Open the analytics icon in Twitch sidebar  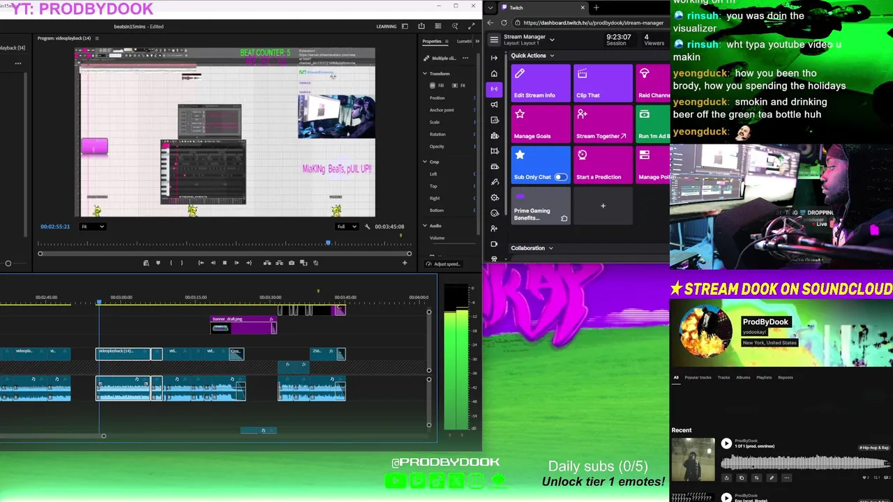click(x=495, y=120)
